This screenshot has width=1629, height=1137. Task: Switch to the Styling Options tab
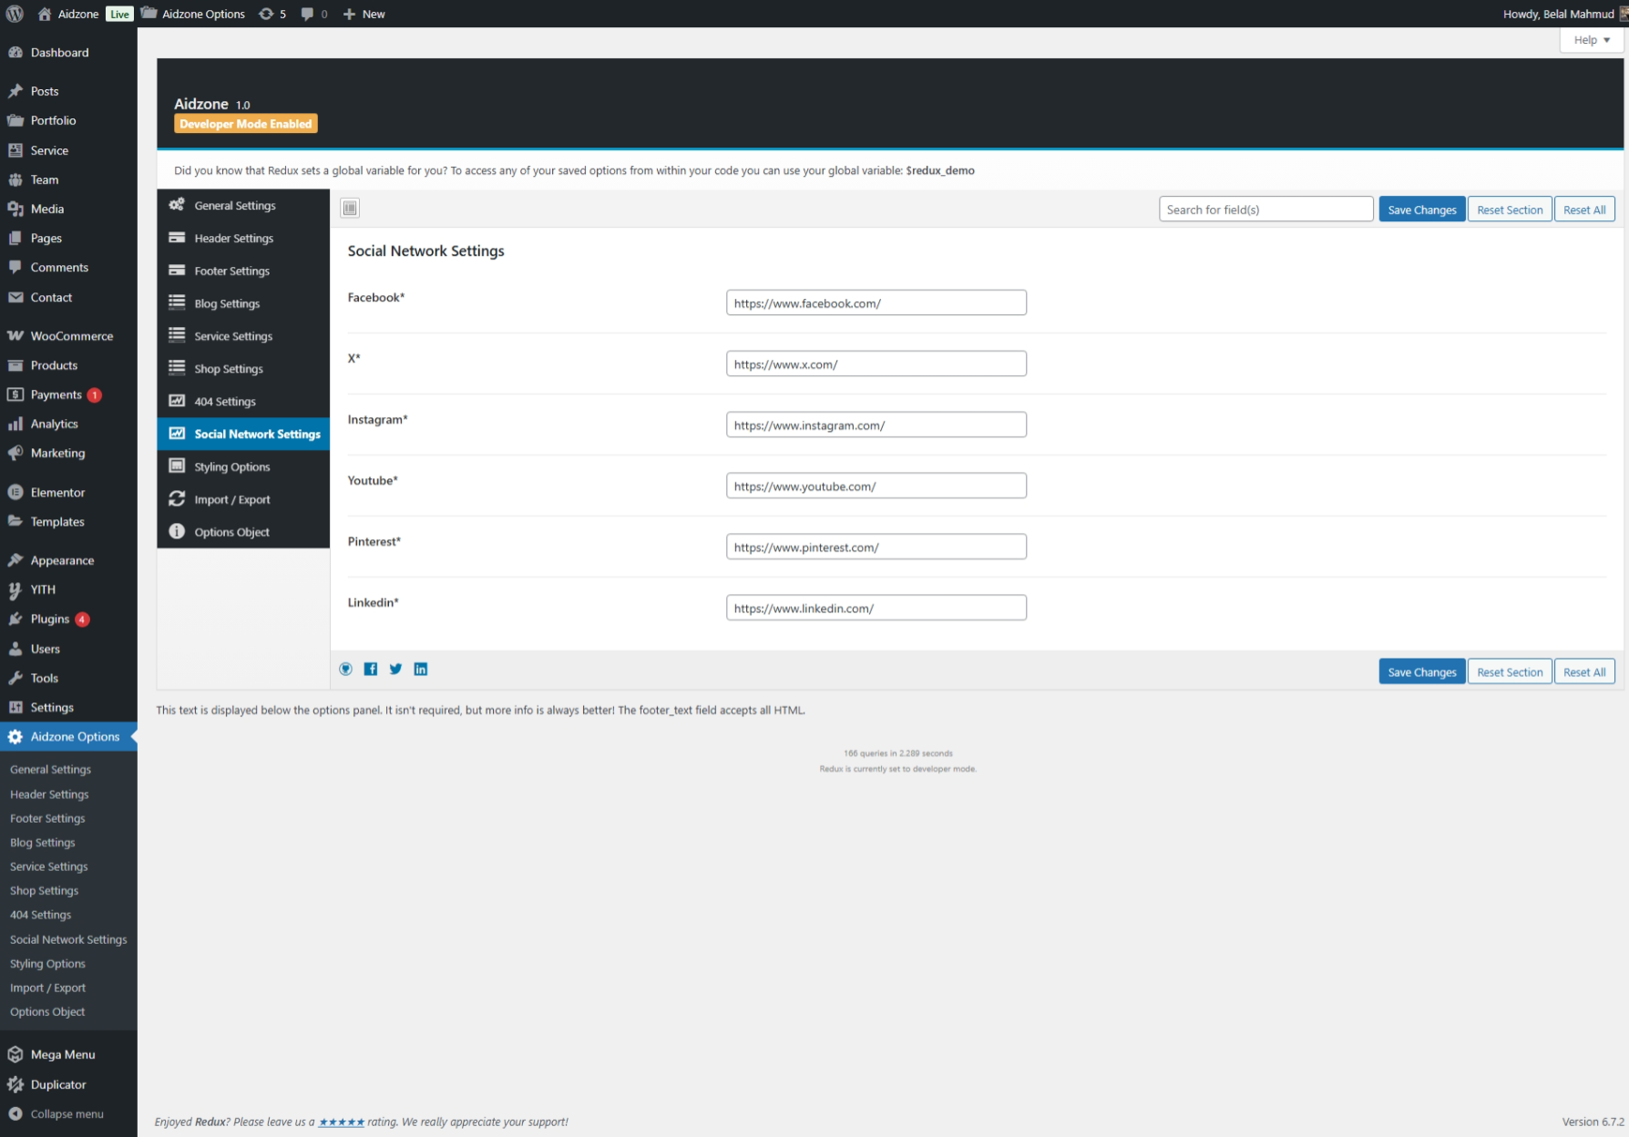tap(232, 467)
